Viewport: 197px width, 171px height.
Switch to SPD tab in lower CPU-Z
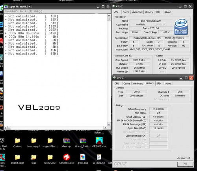point(159,83)
